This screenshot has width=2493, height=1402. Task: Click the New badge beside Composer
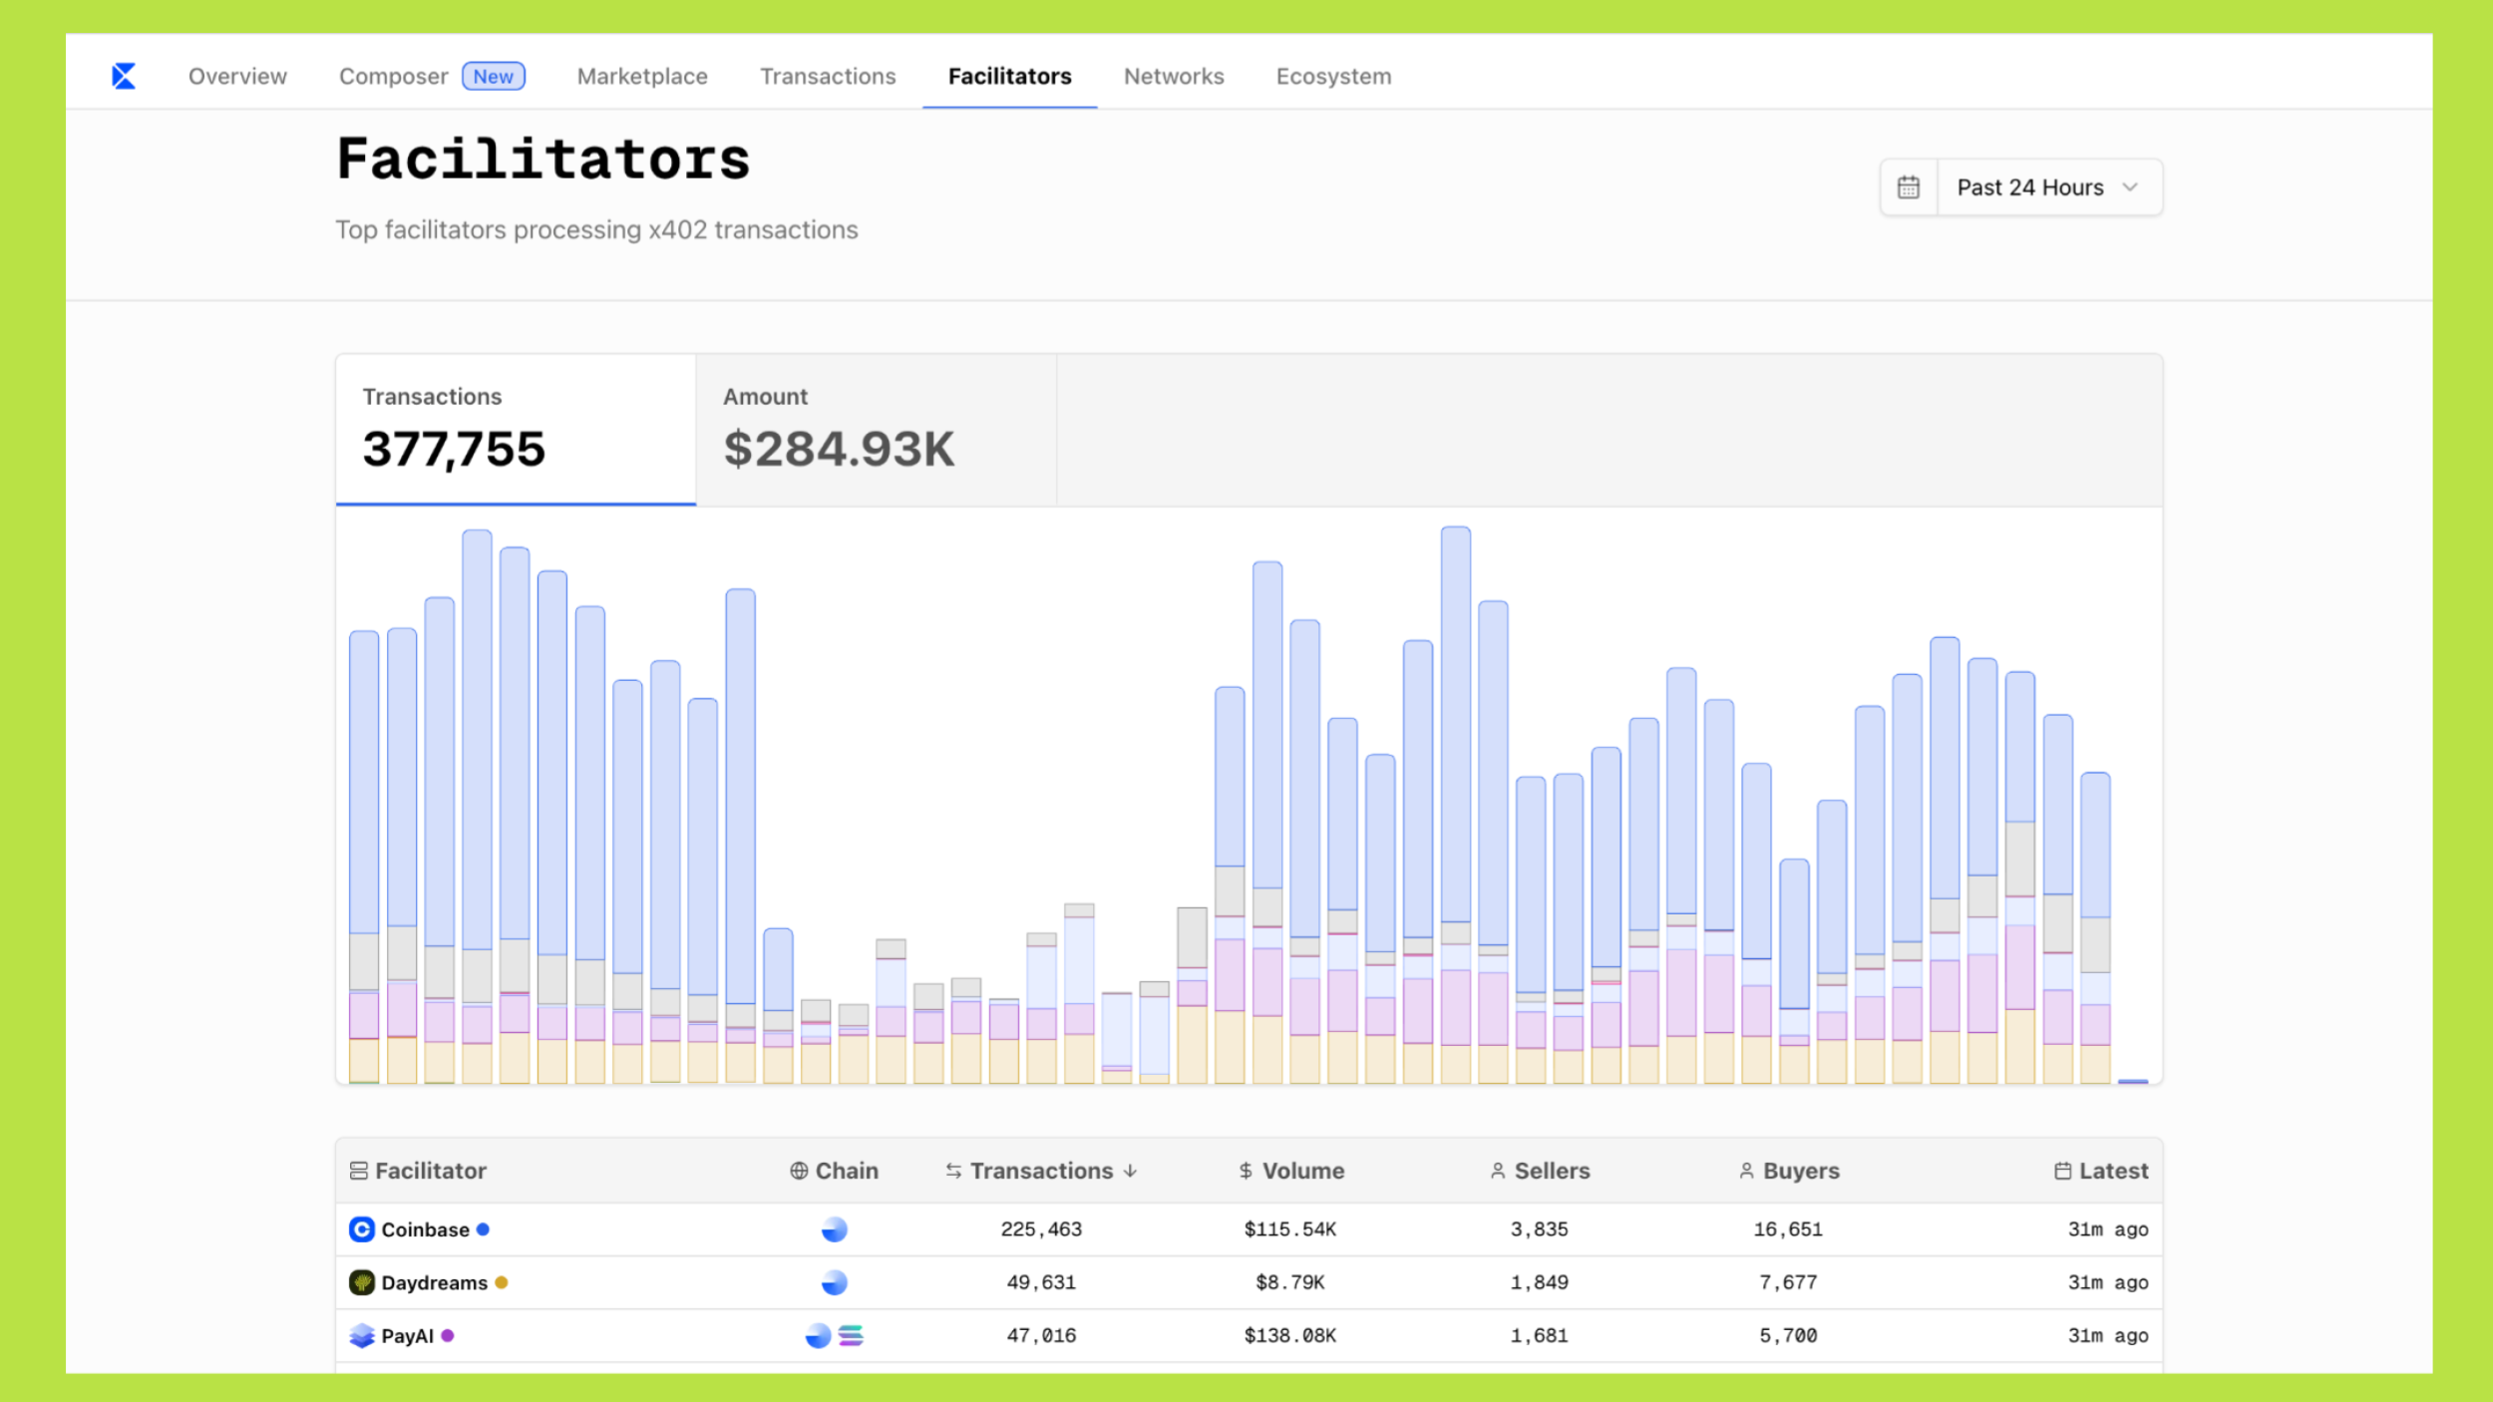coord(493,77)
